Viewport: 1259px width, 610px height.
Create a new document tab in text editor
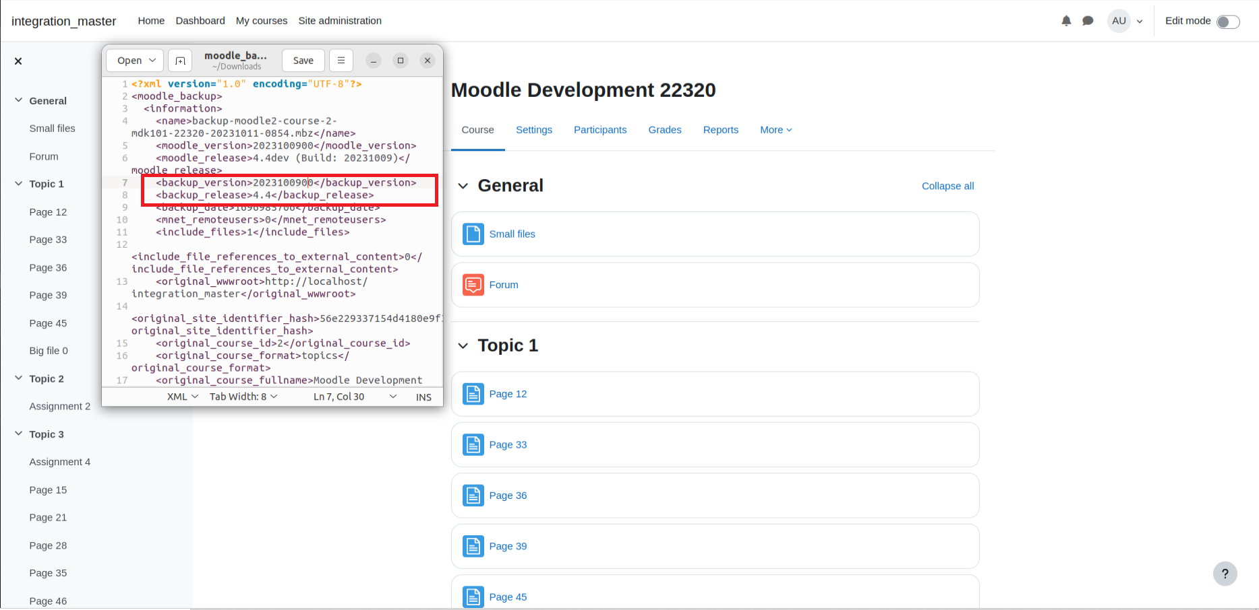pos(180,61)
